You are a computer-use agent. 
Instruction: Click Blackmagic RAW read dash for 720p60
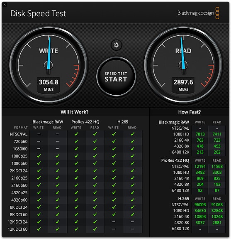point(57,141)
